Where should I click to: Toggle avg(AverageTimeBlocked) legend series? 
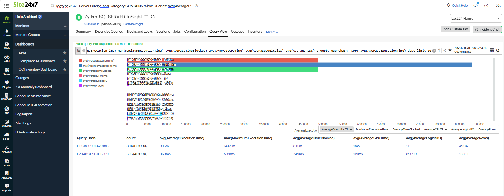click(96, 71)
